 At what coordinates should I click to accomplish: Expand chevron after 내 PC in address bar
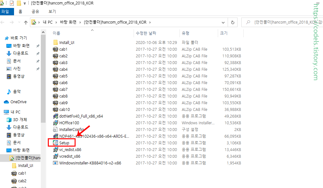(56, 22)
